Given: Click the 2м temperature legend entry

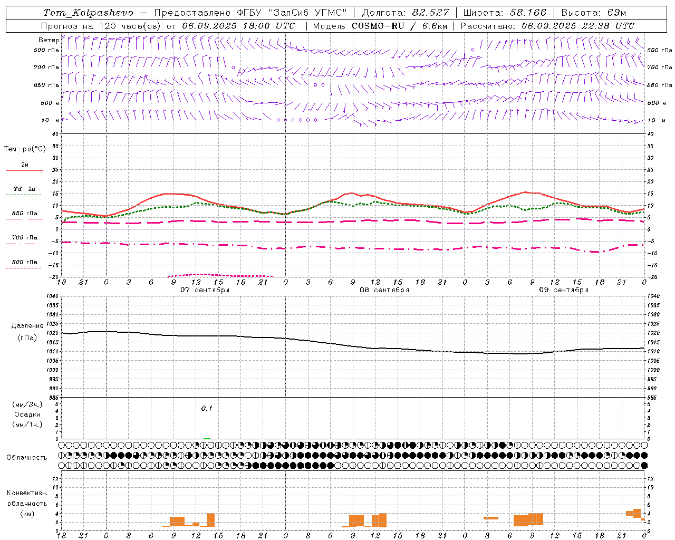Looking at the screenshot, I should (25, 165).
